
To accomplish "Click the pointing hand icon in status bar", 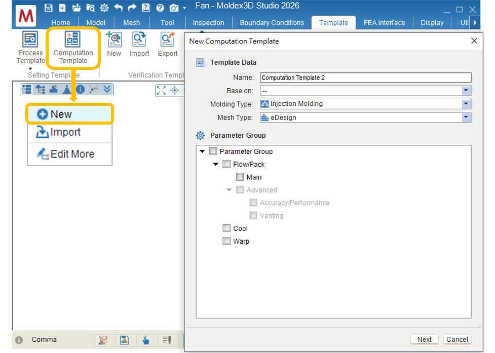I will (145, 340).
